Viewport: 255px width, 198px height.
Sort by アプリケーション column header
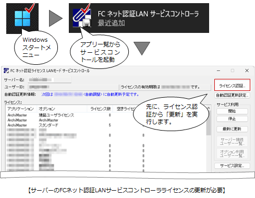click(x=21, y=109)
